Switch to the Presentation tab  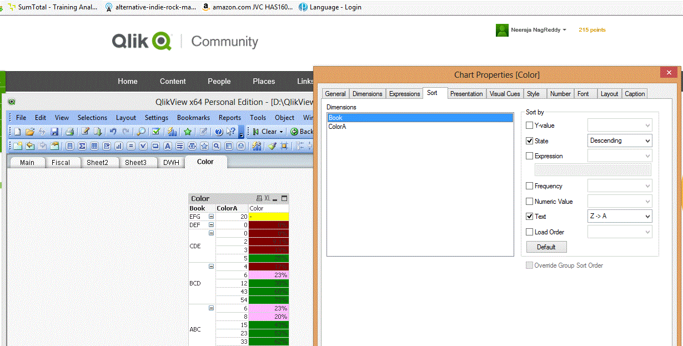pos(466,94)
